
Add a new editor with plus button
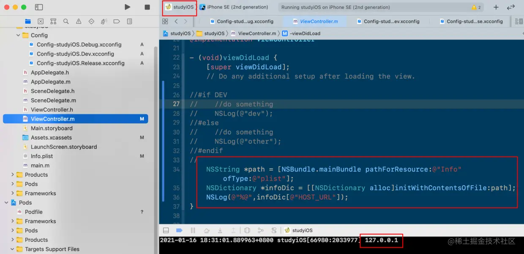[x=496, y=7]
